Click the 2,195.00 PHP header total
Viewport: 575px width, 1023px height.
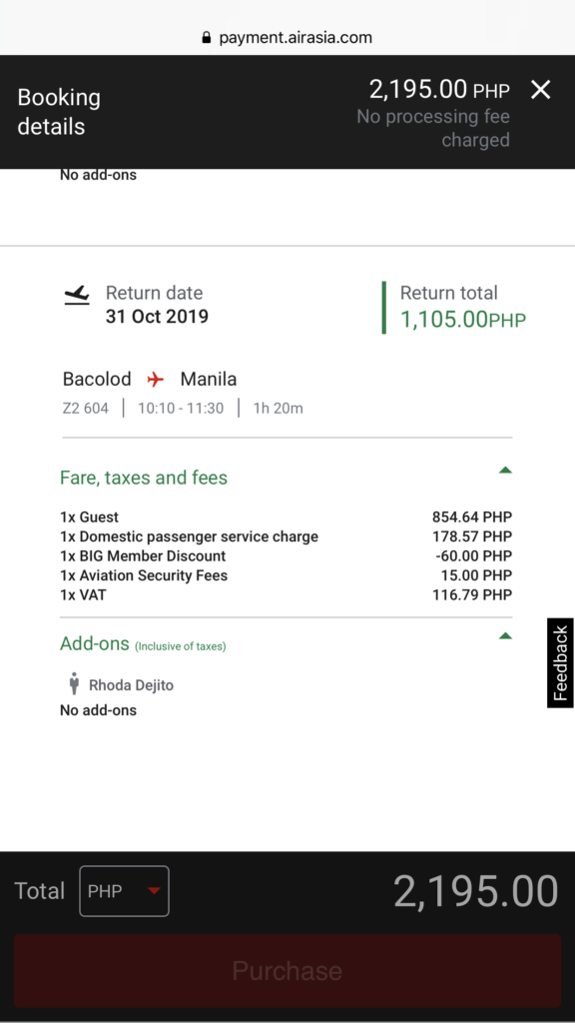tap(439, 89)
